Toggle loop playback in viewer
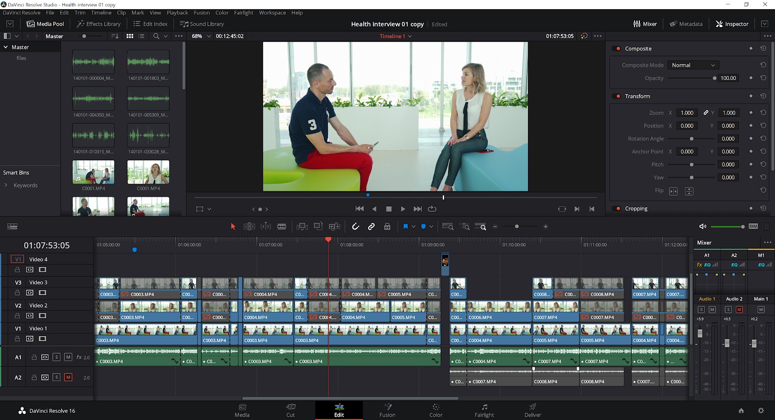Screen dimensions: 775x420 (432, 209)
